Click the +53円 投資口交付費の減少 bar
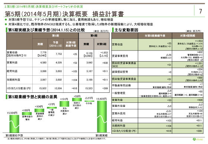The width and height of the screenshot is (208, 144). 77,99
